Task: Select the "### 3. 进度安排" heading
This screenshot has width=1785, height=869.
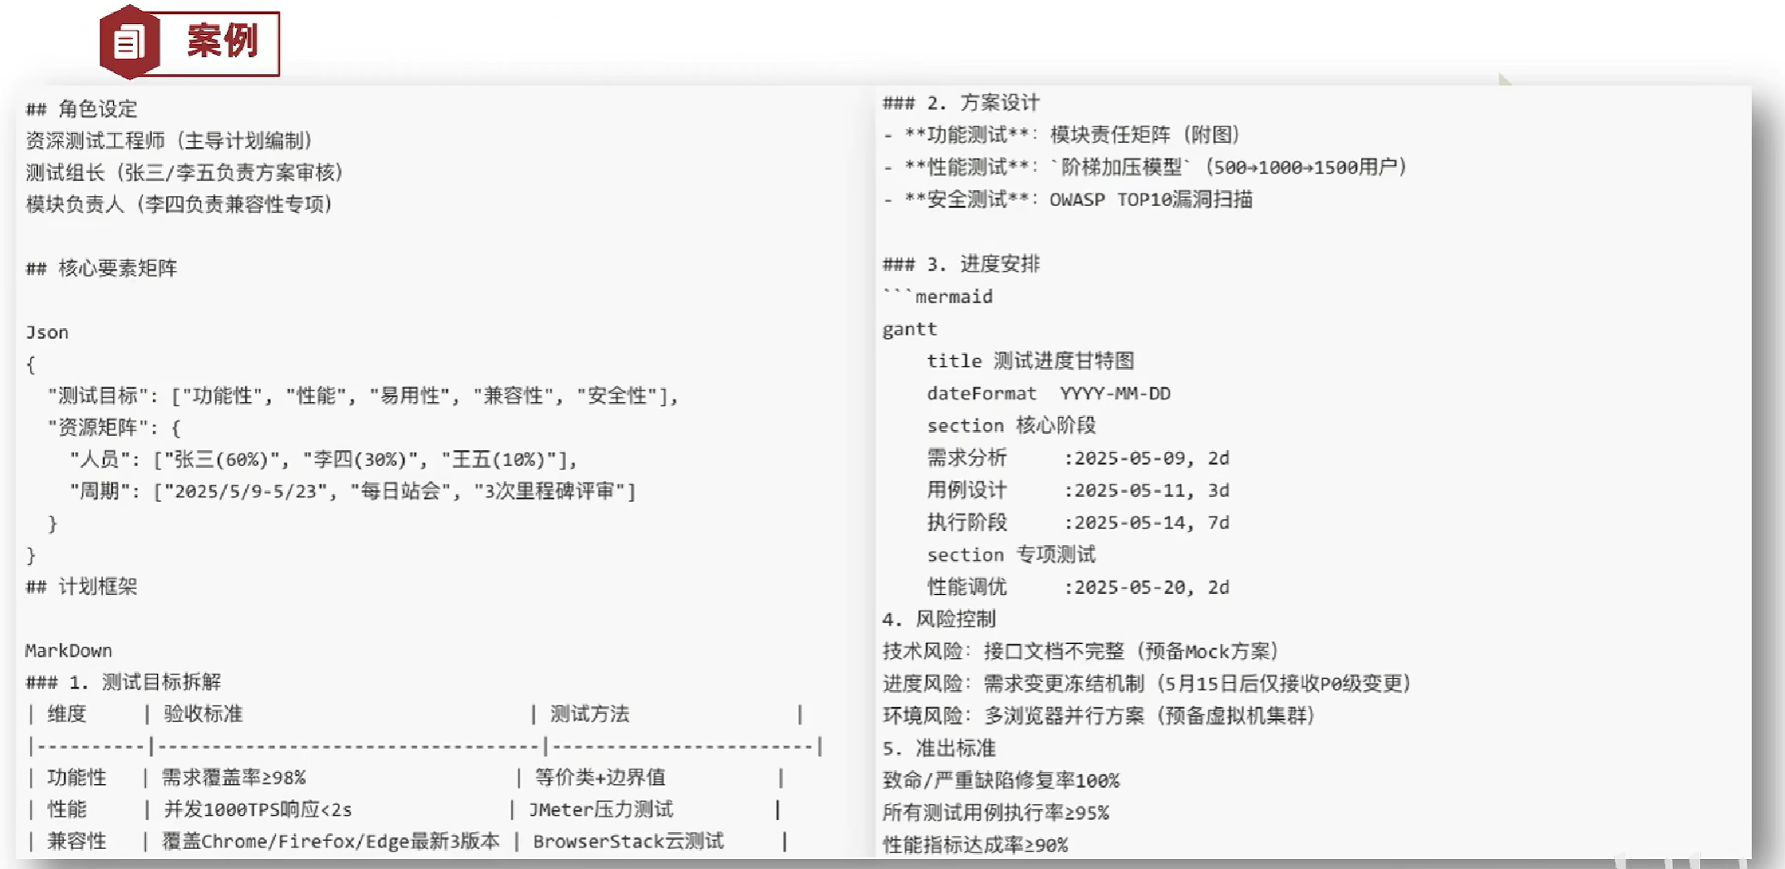Action: 961,264
